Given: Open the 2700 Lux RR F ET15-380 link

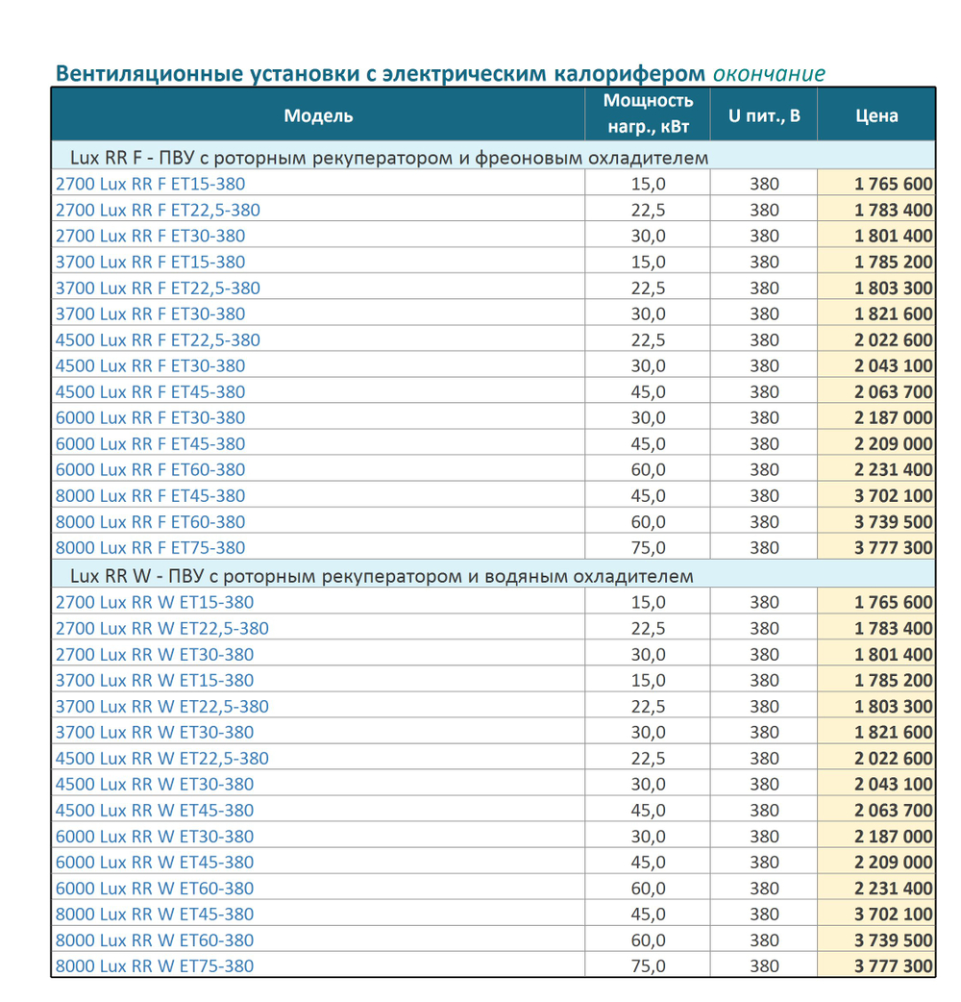Looking at the screenshot, I should (x=150, y=184).
